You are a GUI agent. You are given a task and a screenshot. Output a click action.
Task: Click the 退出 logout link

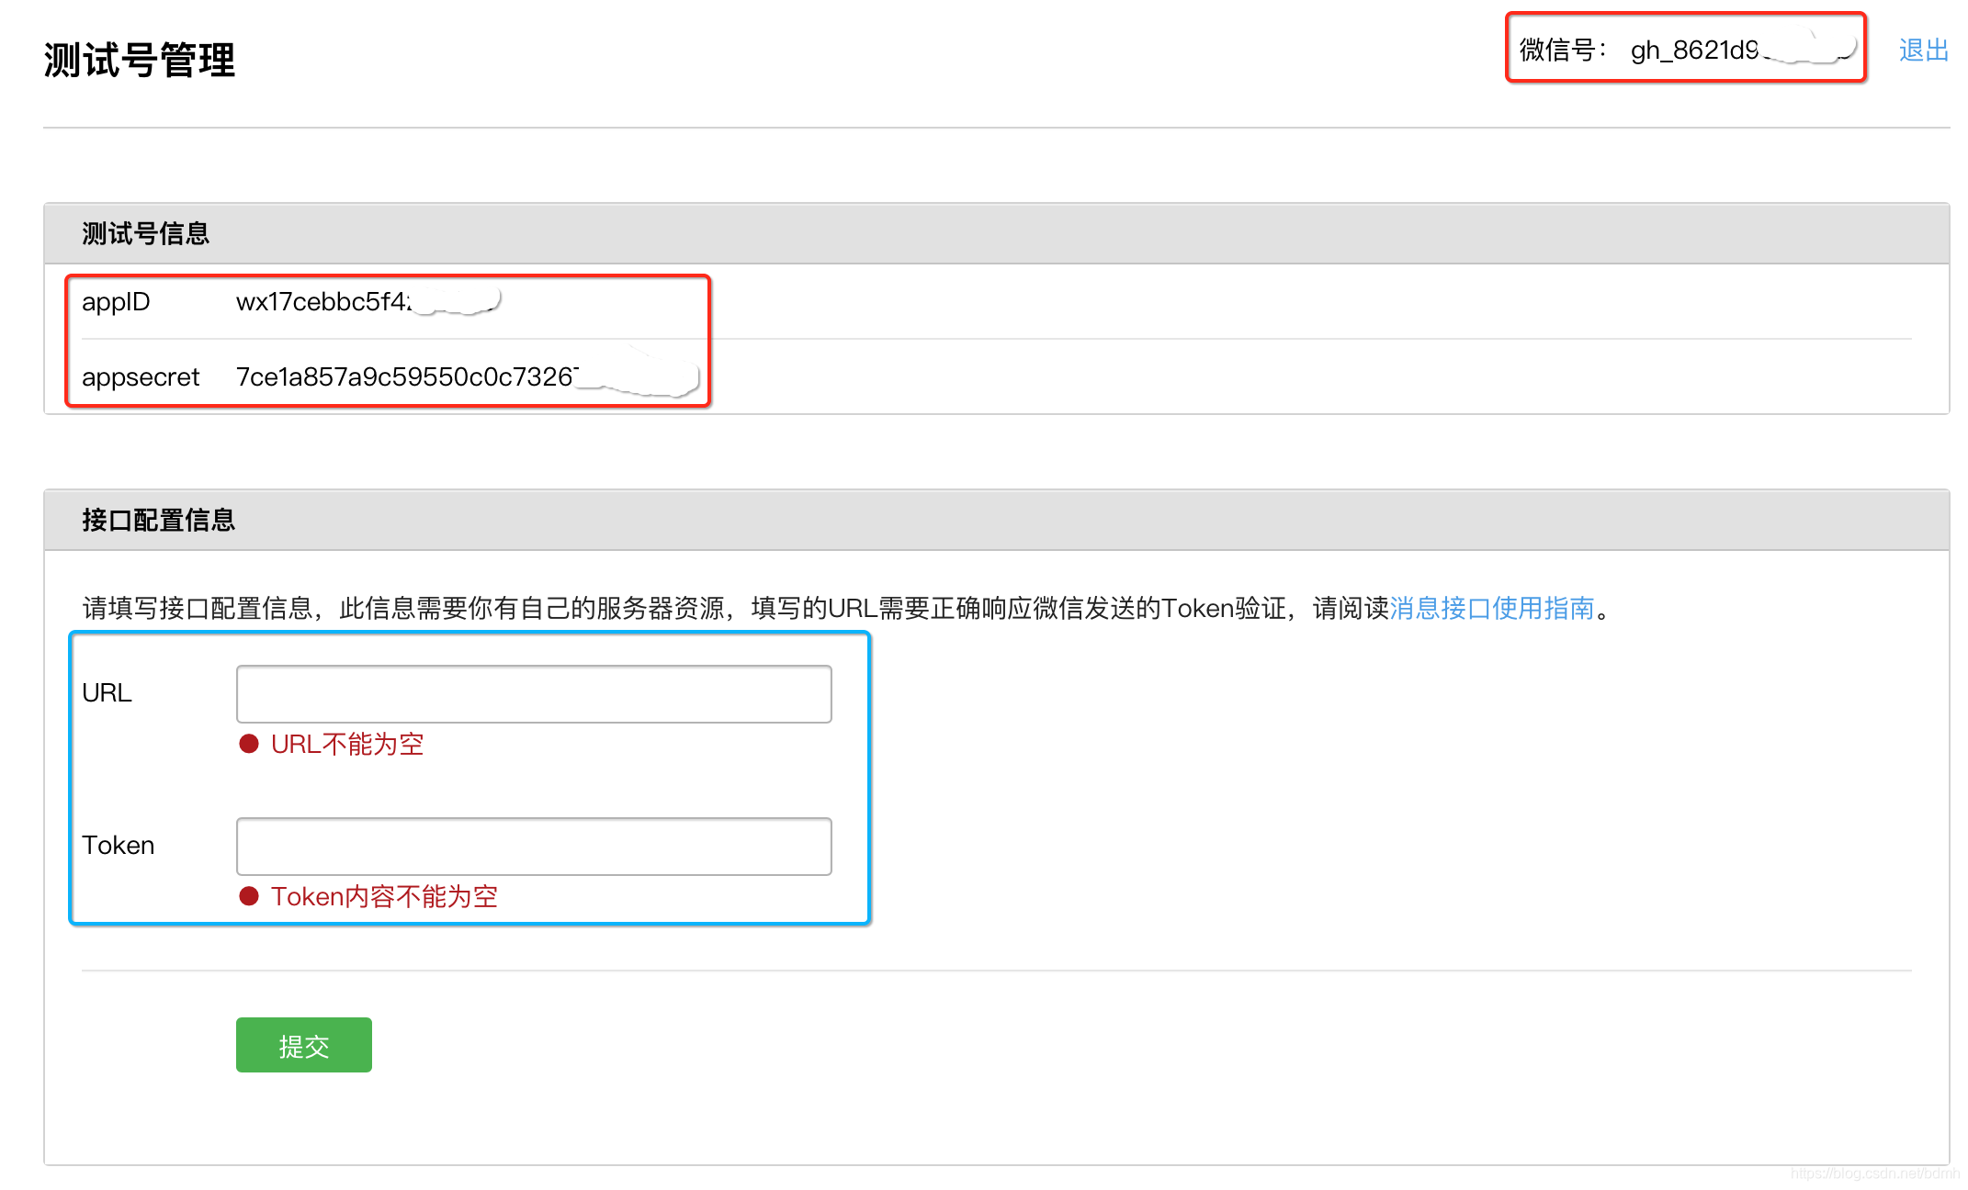pos(1923,50)
